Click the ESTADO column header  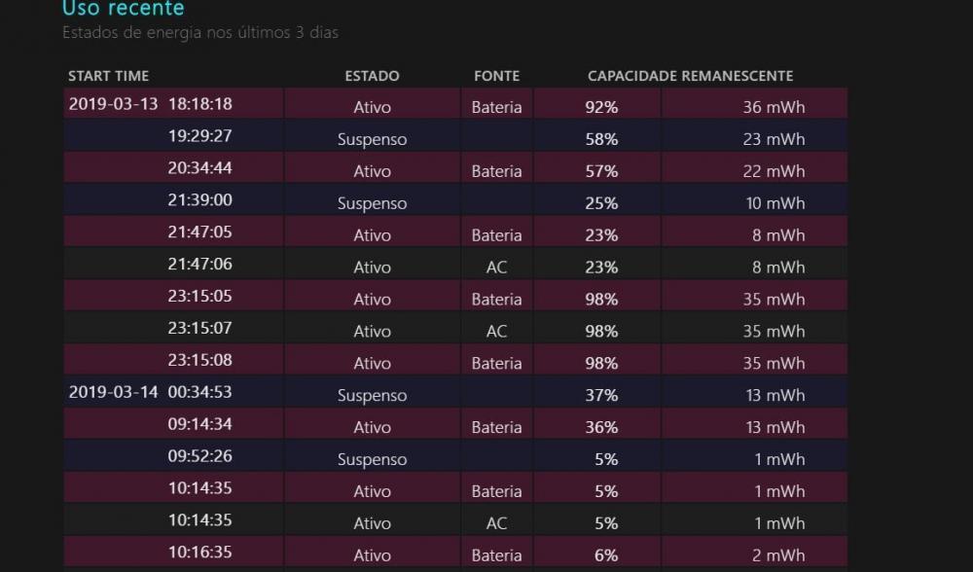[x=372, y=76]
